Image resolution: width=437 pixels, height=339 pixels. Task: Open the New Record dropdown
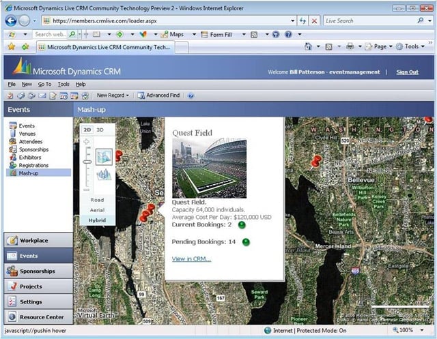(113, 95)
